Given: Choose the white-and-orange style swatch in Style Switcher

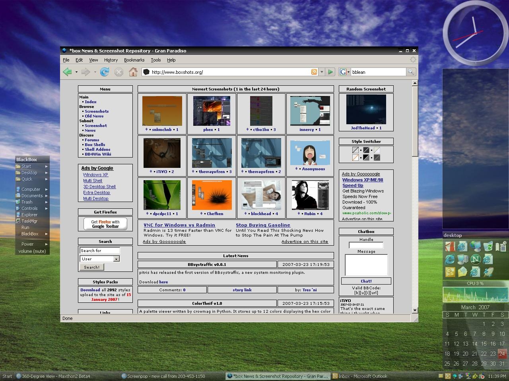Looking at the screenshot, I should pos(356,158).
